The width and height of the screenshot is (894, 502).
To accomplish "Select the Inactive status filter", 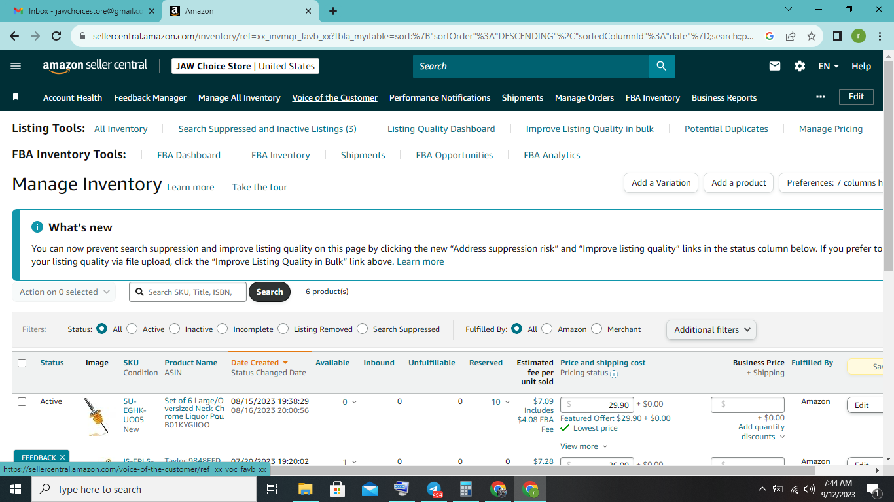I will point(175,329).
